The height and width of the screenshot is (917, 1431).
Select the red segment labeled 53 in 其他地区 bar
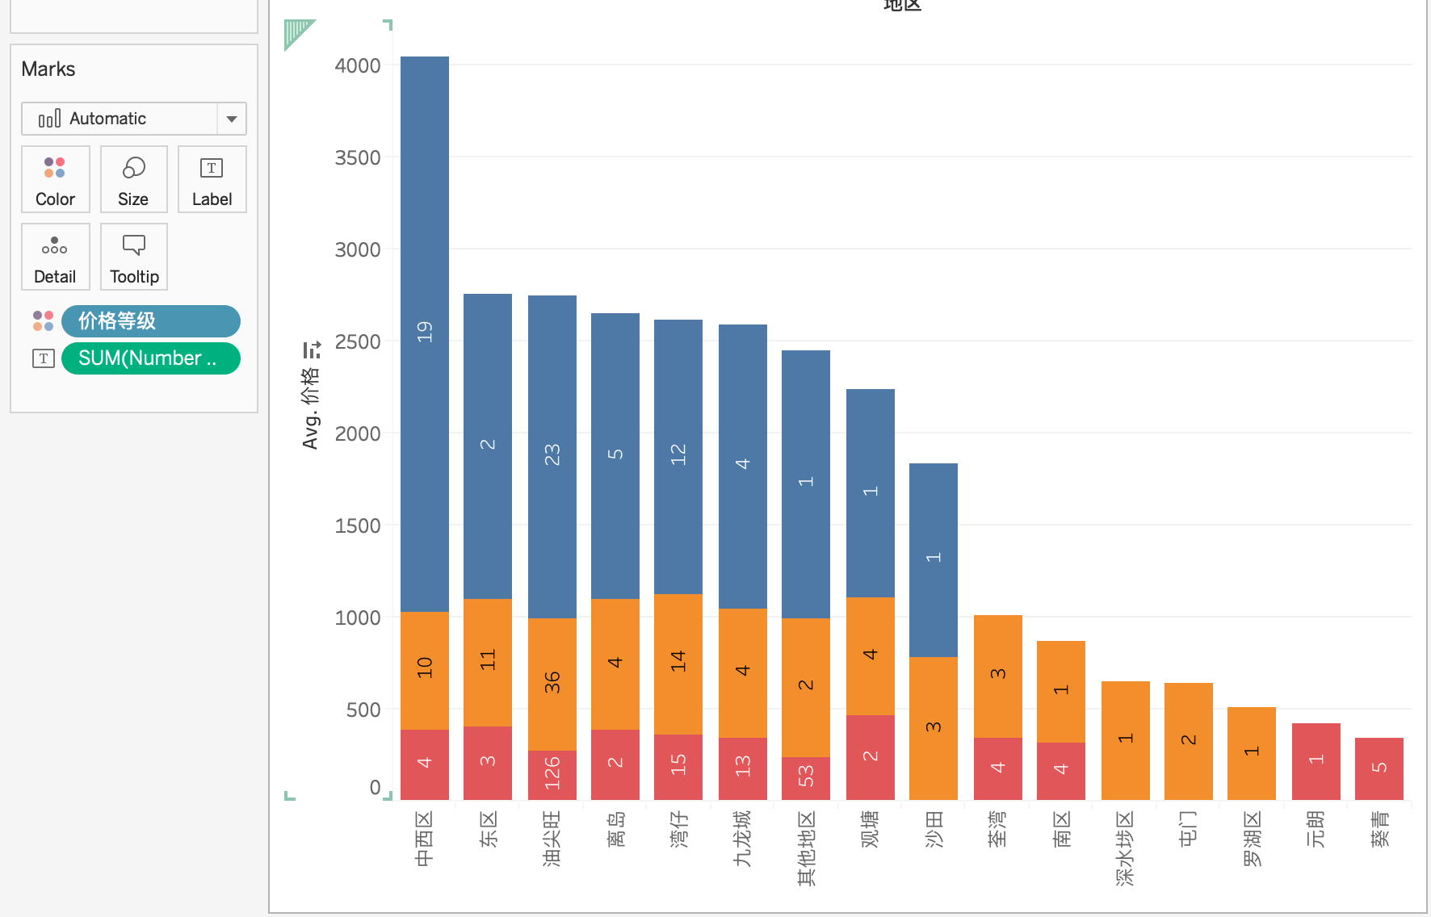tap(806, 779)
